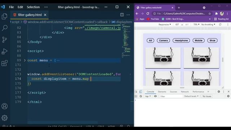Open the Explorer view in VS Code
The image size is (231, 130).
click(x=4, y=16)
